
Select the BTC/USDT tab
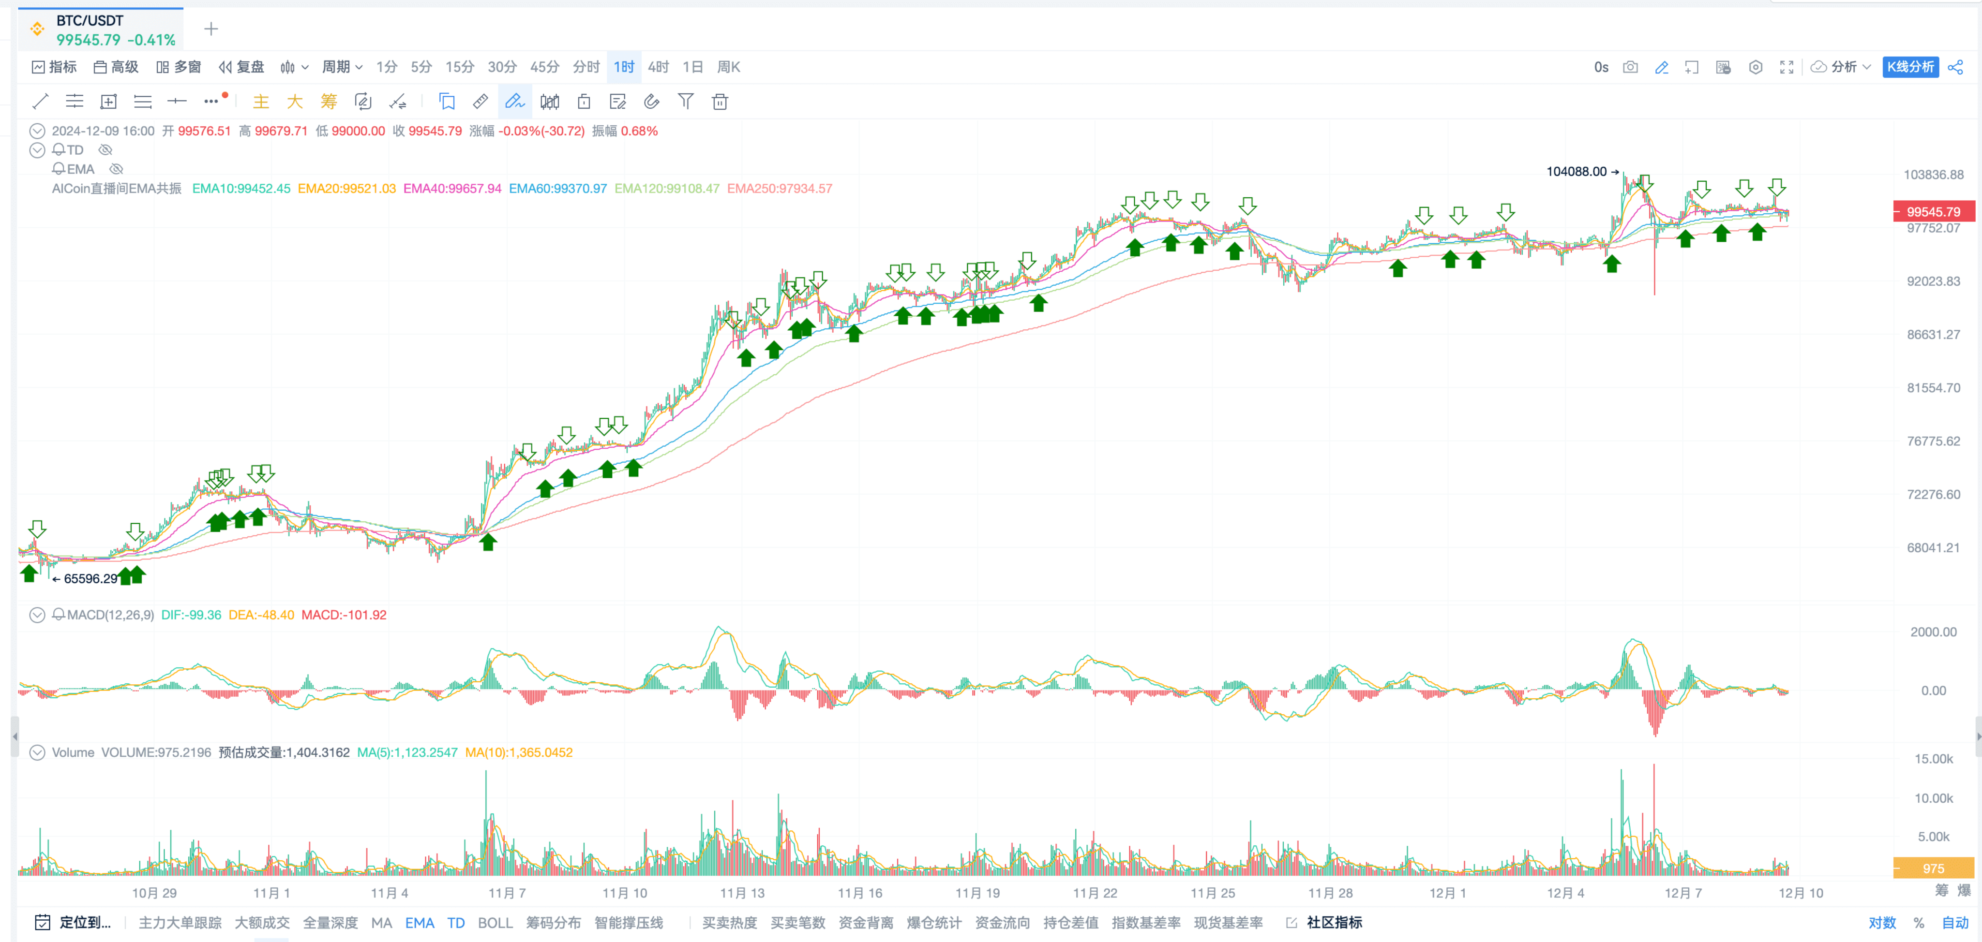[x=102, y=29]
